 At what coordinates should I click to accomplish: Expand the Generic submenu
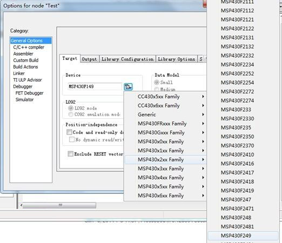click(165, 114)
